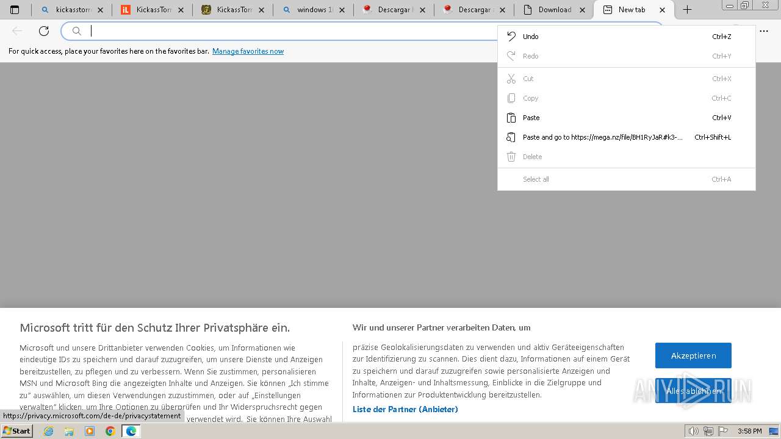This screenshot has height=439, width=781.
Task: Close the first kickasstorr search tab
Action: 100,10
